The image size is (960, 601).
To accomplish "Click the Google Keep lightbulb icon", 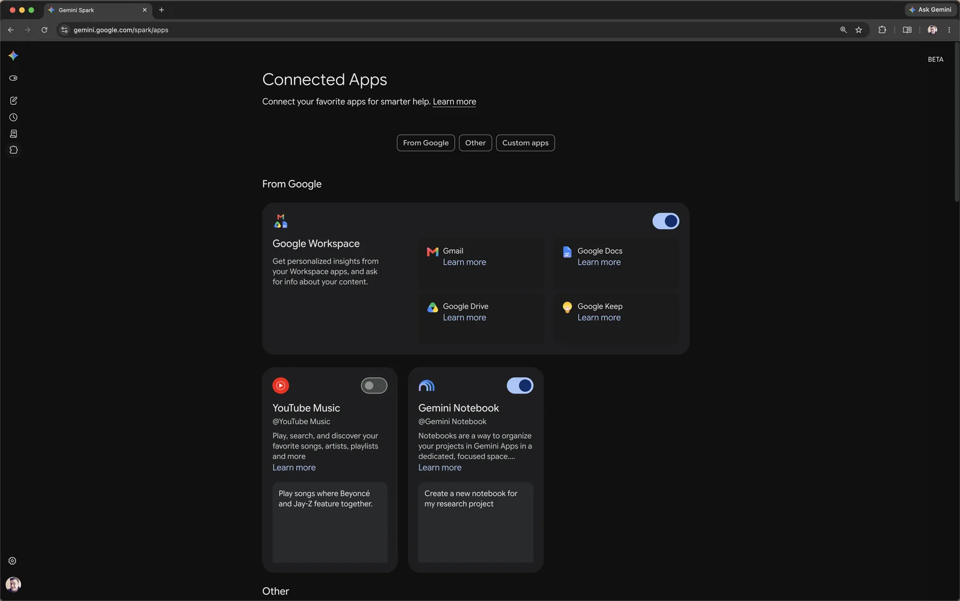I will [x=567, y=307].
